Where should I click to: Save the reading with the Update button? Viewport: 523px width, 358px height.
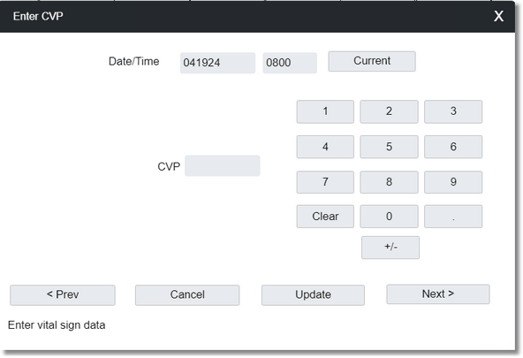point(313,295)
